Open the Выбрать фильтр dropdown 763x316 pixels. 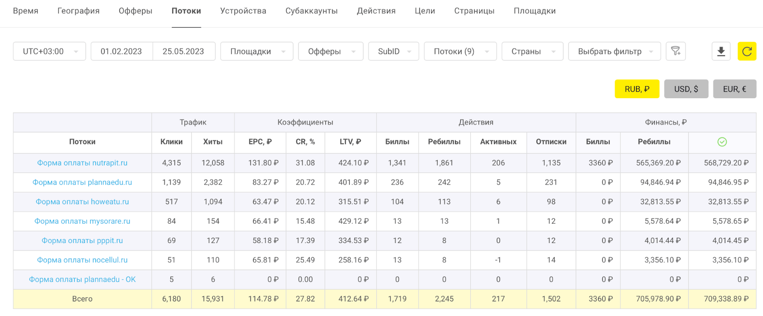tap(614, 51)
